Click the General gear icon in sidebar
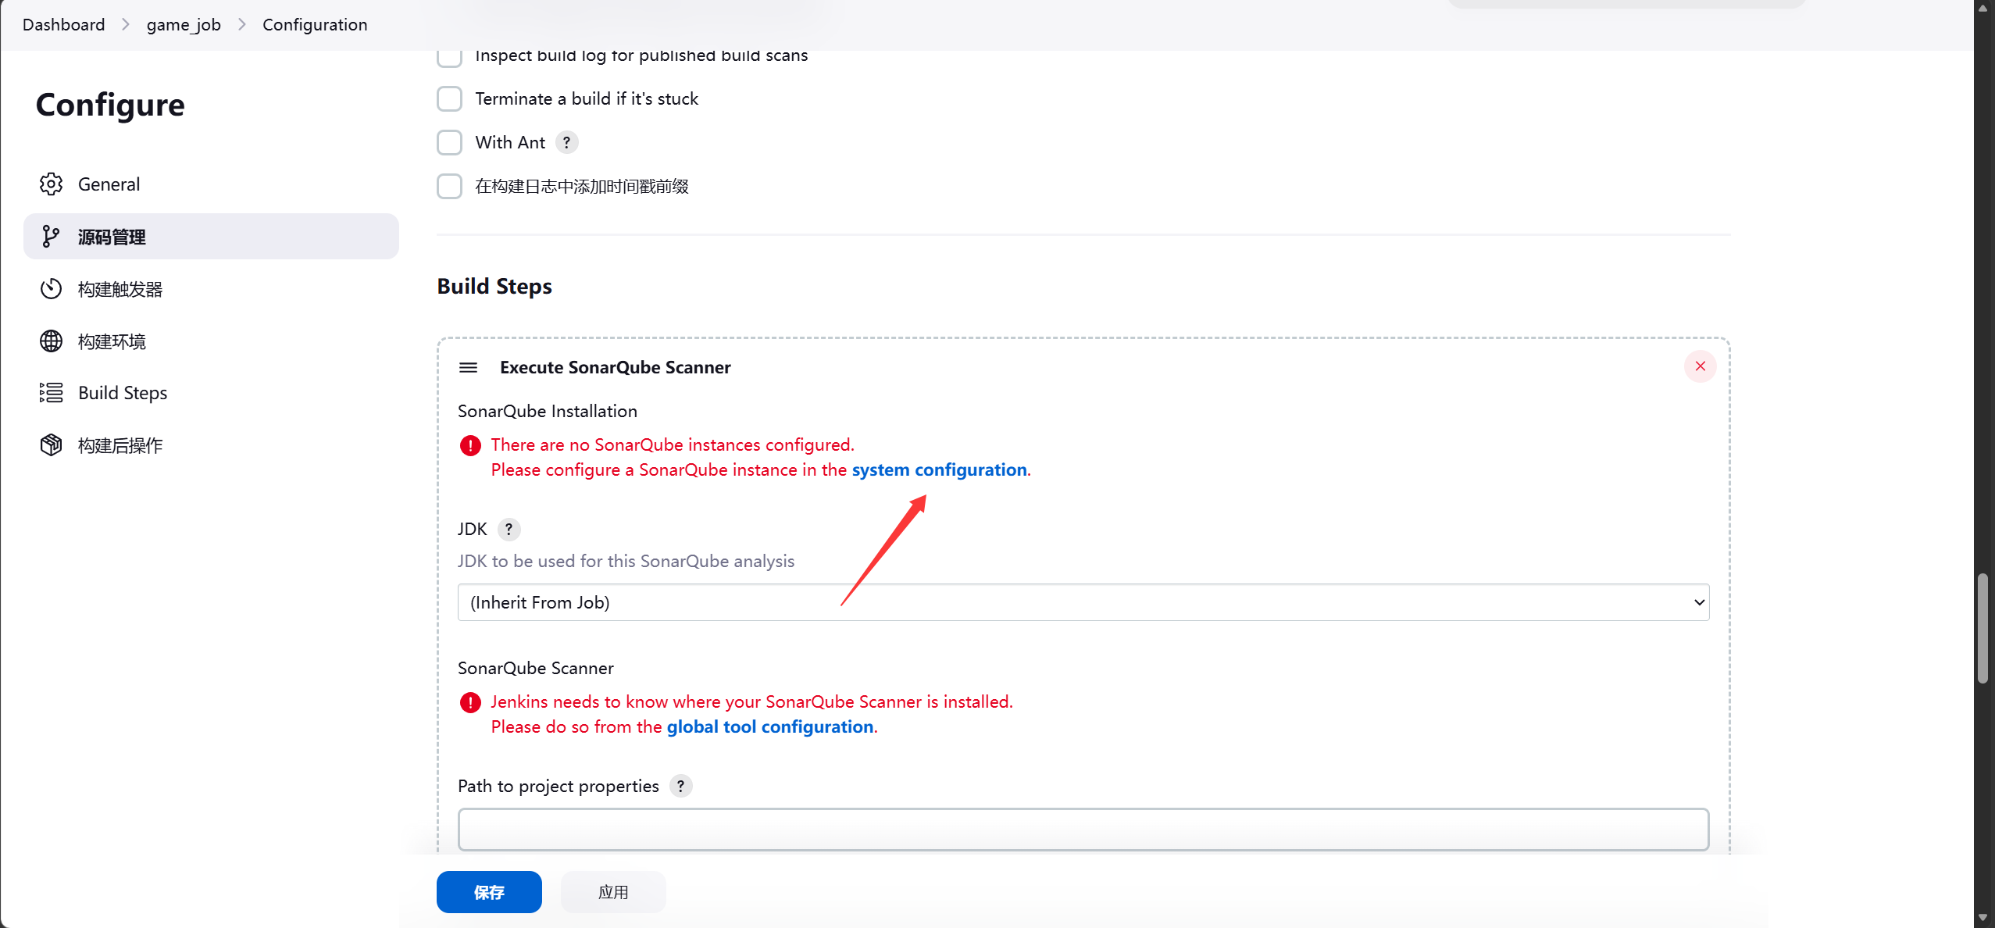The image size is (1995, 928). point(51,184)
